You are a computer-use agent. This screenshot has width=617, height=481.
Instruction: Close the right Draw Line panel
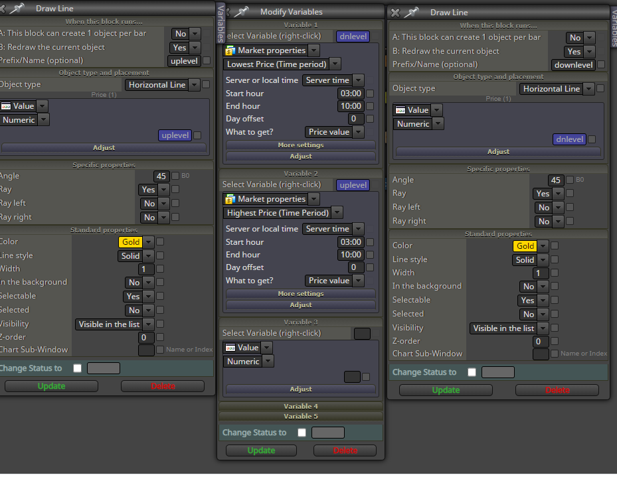(395, 13)
